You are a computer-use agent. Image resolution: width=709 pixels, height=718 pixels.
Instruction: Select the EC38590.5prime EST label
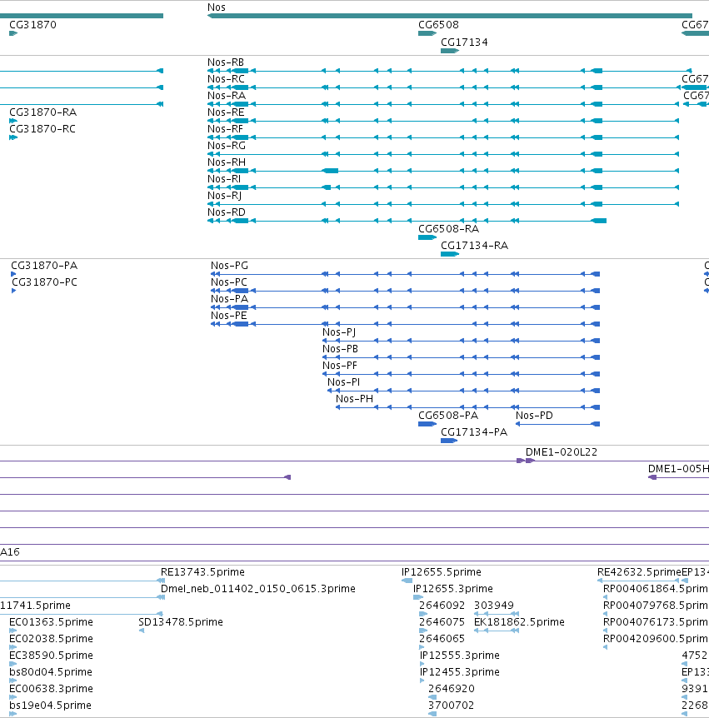pyautogui.click(x=52, y=656)
